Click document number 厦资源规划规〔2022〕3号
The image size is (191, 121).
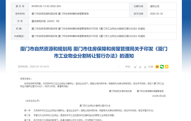[x=45, y=21]
